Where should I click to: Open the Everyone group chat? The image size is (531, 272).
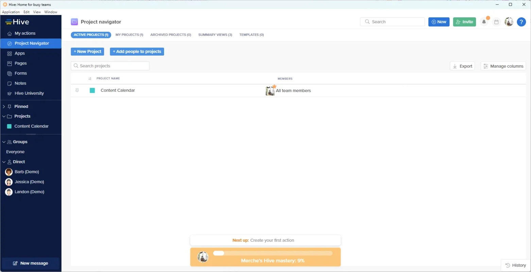pyautogui.click(x=15, y=152)
